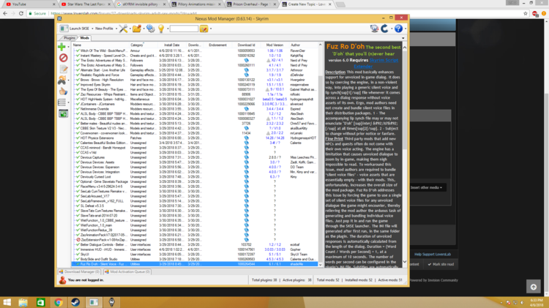The image size is (549, 308).
Task: Click the red user login status icon
Action: [62, 280]
